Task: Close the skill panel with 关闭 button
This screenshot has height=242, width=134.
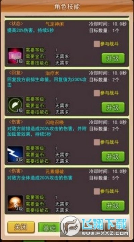Action: pos(21,227)
